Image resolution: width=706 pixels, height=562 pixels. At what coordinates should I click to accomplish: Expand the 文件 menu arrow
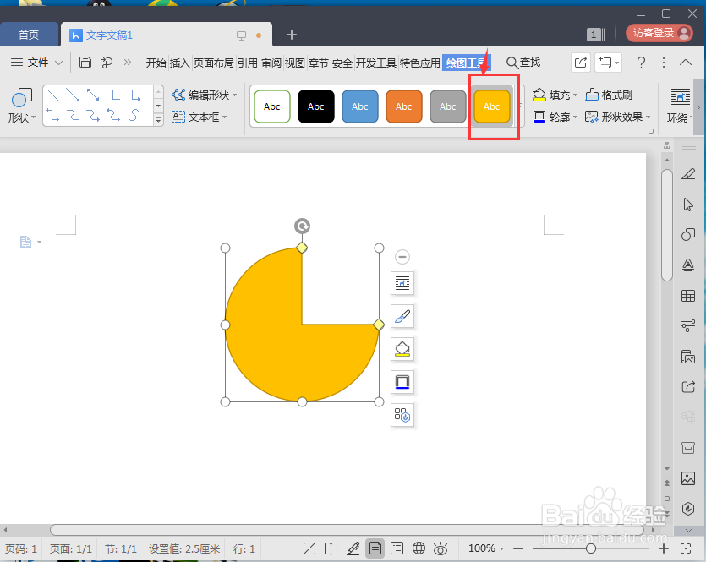point(58,63)
